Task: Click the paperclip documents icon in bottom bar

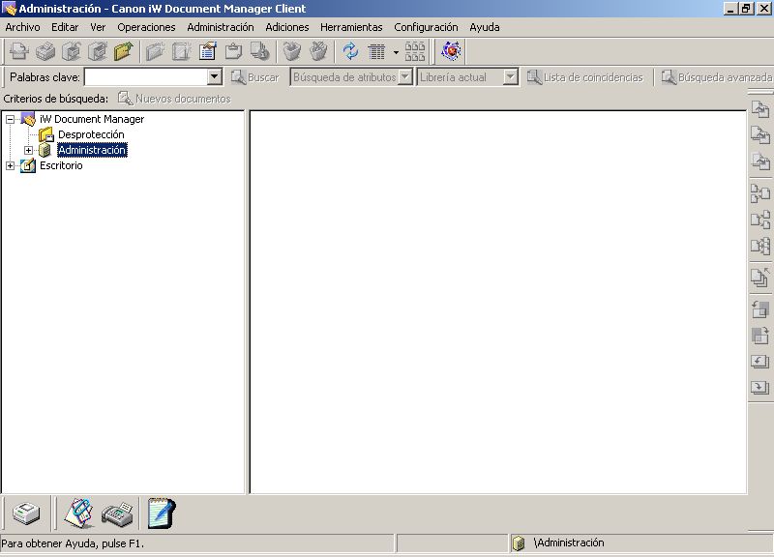Action: click(x=79, y=513)
